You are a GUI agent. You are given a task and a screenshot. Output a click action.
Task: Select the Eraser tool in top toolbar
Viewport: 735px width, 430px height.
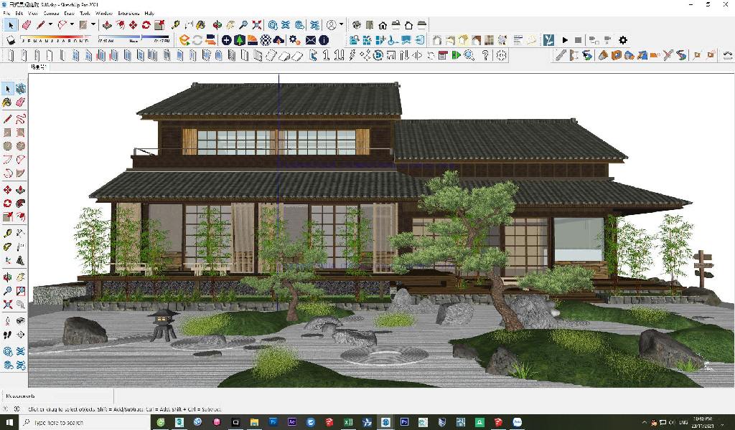[27, 25]
